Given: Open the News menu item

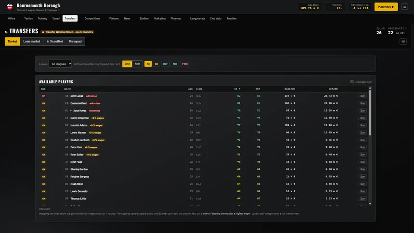Looking at the screenshot, I should click(127, 18).
